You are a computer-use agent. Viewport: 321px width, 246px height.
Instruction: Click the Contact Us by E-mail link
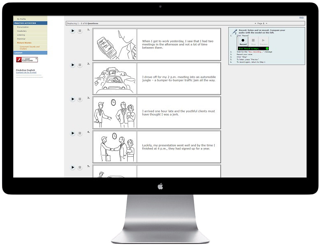(26, 72)
